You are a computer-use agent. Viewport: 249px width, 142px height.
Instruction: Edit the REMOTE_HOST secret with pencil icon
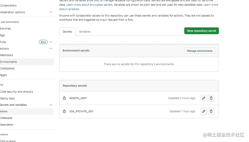pos(204,98)
